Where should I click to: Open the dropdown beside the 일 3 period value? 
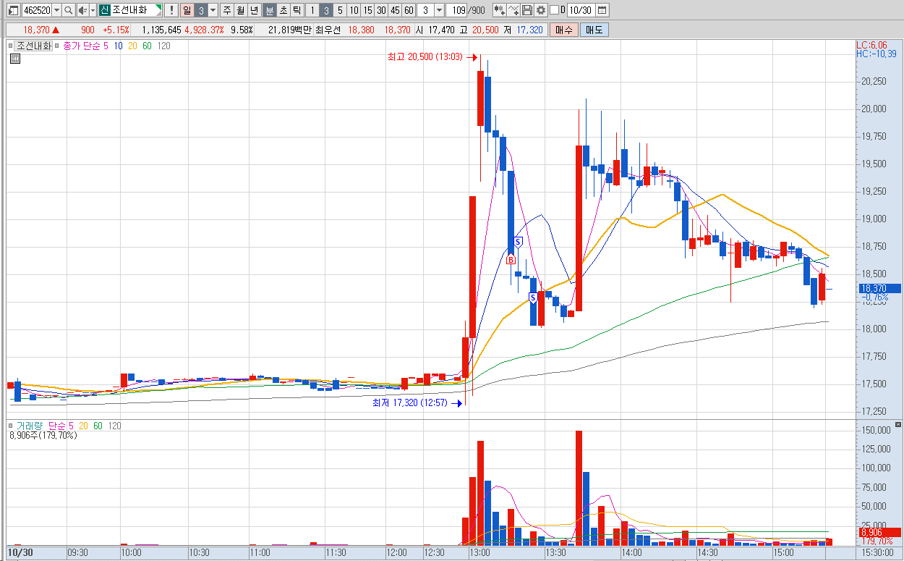[213, 10]
